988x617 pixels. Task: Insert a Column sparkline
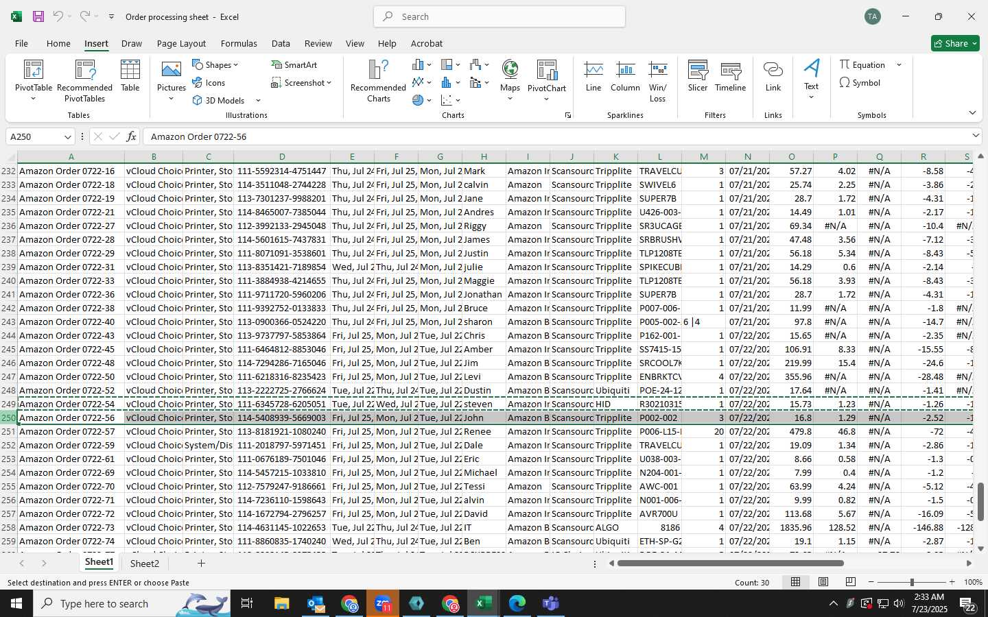pos(625,76)
